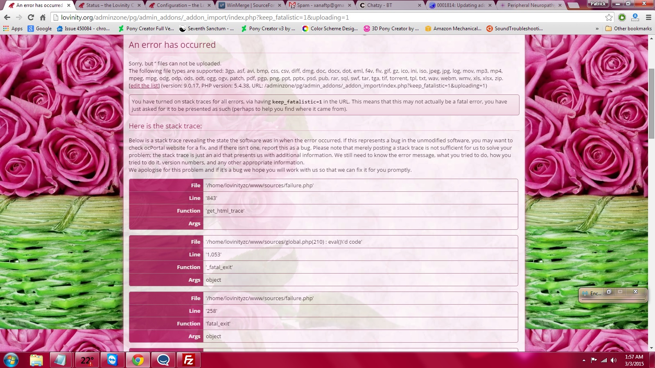Click the address bar URL field

click(327, 18)
